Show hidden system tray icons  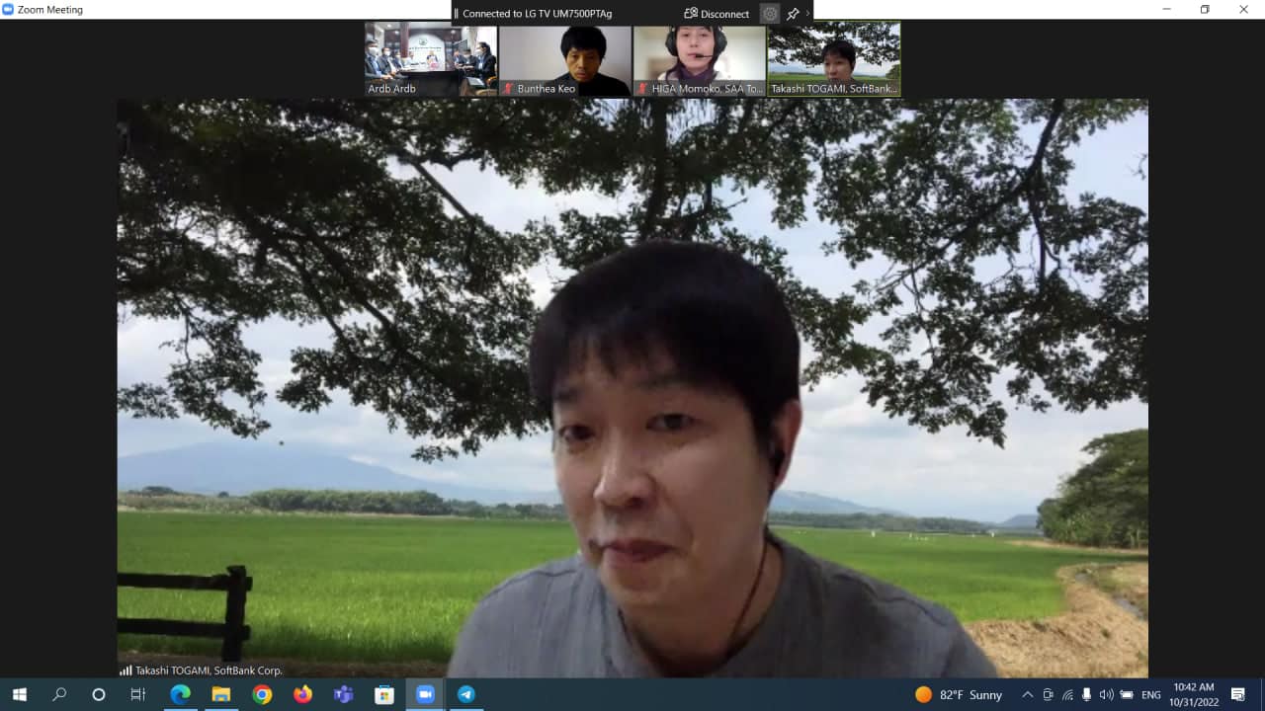point(1027,694)
